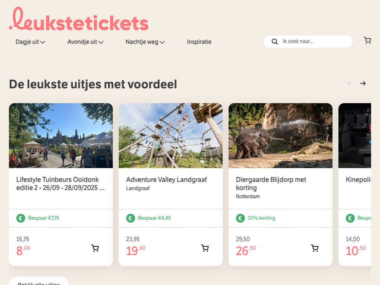The width and height of the screenshot is (380, 285).
Task: Expand the Dagje uit menu
Action: [30, 42]
